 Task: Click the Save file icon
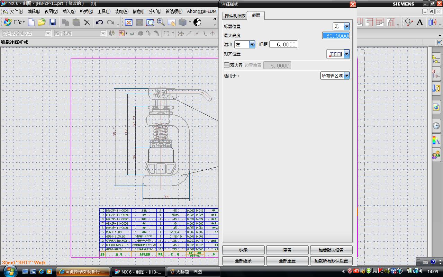53,23
